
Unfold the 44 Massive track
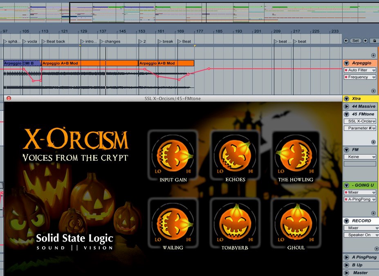pos(347,106)
